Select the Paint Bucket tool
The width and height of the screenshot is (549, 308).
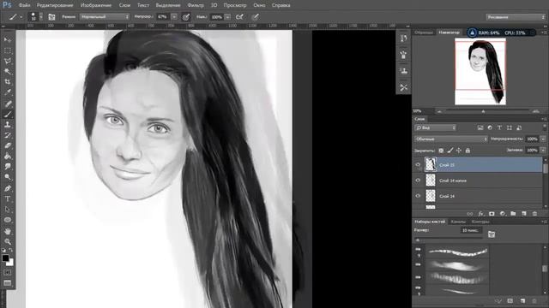point(8,156)
